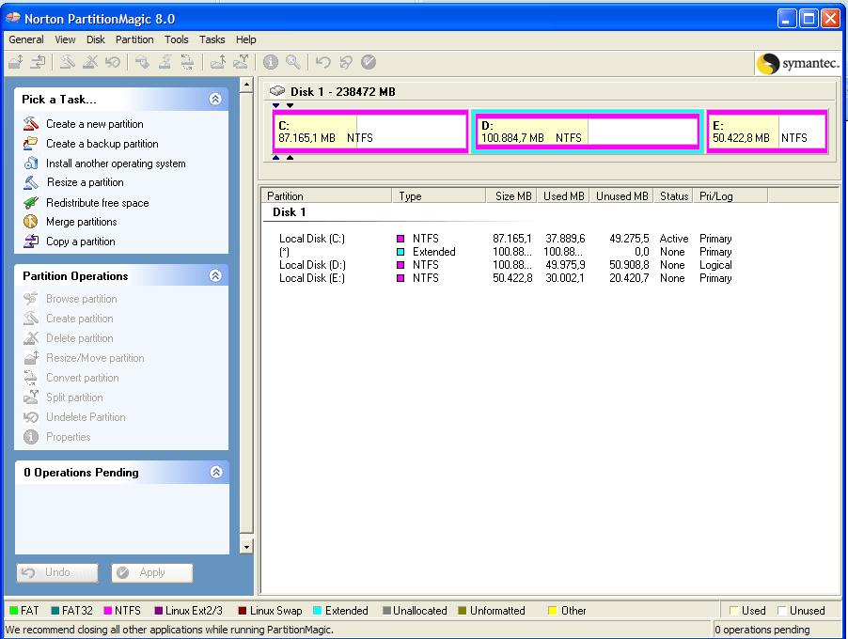The width and height of the screenshot is (848, 639).
Task: Click the Delete partition toolbar icon
Action: point(89,62)
